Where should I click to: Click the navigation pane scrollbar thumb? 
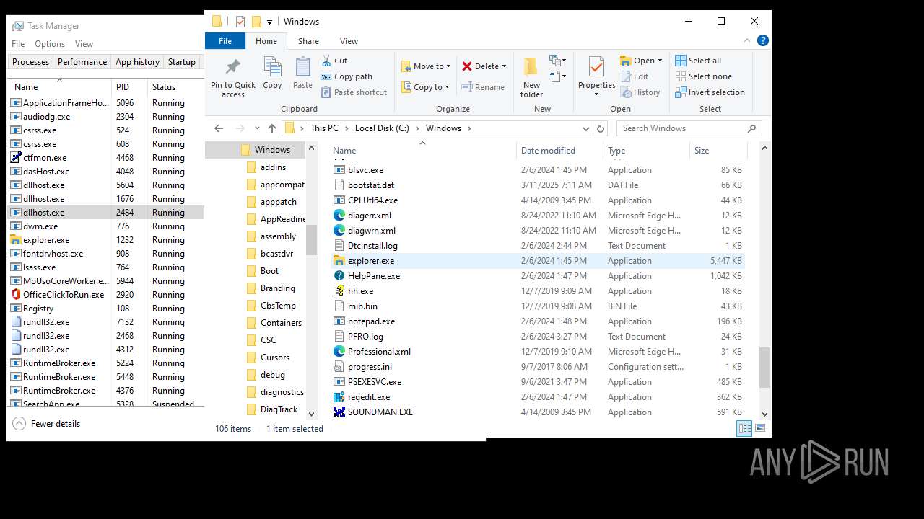point(311,240)
